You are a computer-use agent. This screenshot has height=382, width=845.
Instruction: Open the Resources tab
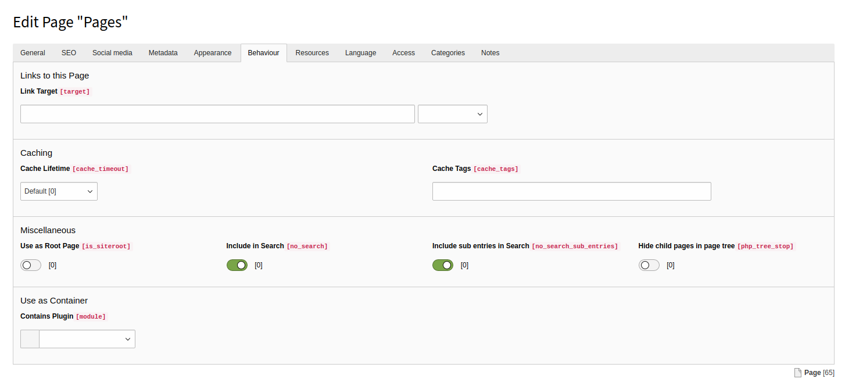tap(312, 52)
